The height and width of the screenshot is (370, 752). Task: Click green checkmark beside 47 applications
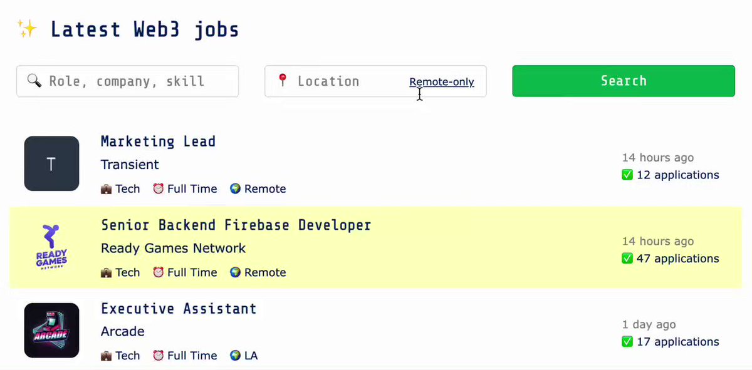(x=627, y=259)
